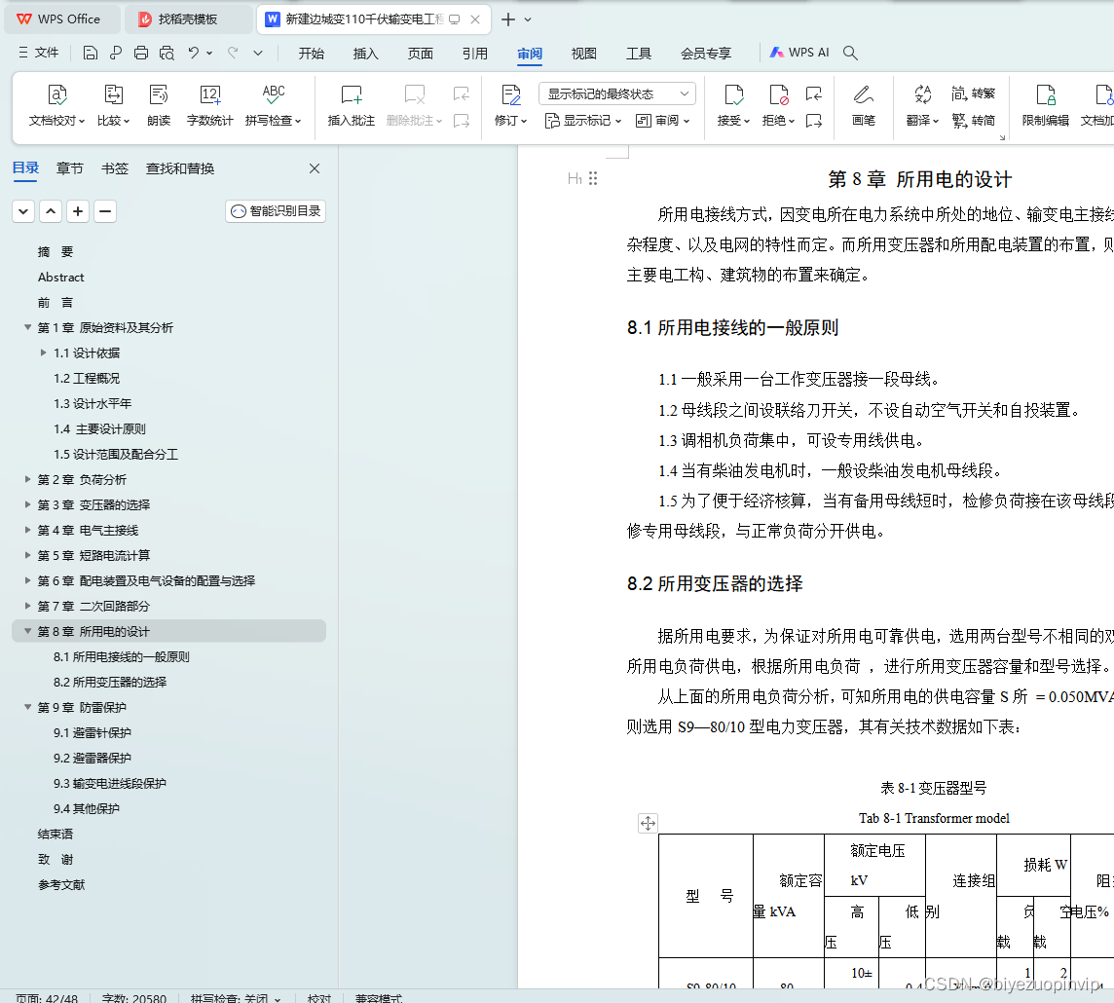This screenshot has height=1003, width=1114.
Task: Jump to 摘 要 in outline
Action: pyautogui.click(x=56, y=251)
